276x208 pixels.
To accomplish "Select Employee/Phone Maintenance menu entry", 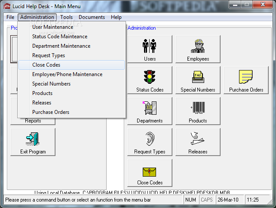I will click(71, 74).
